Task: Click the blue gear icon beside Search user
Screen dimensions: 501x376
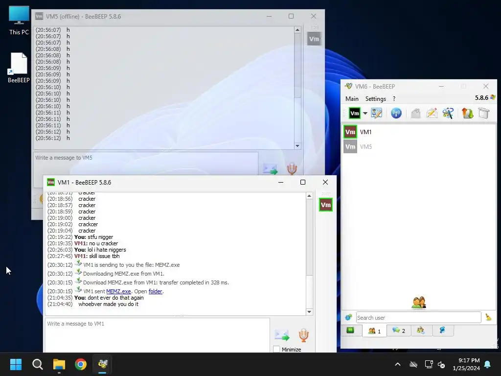Action: pyautogui.click(x=348, y=317)
